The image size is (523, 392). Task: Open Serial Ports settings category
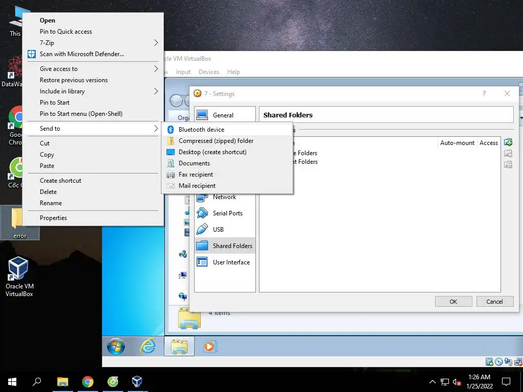tap(225, 213)
